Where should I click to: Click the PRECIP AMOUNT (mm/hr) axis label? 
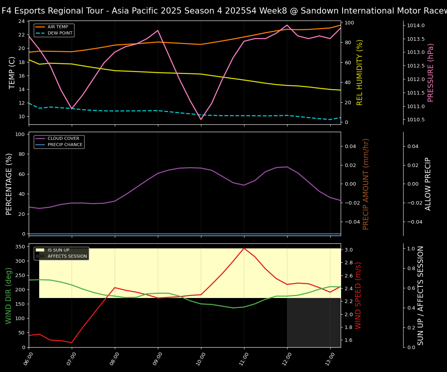click(366, 184)
